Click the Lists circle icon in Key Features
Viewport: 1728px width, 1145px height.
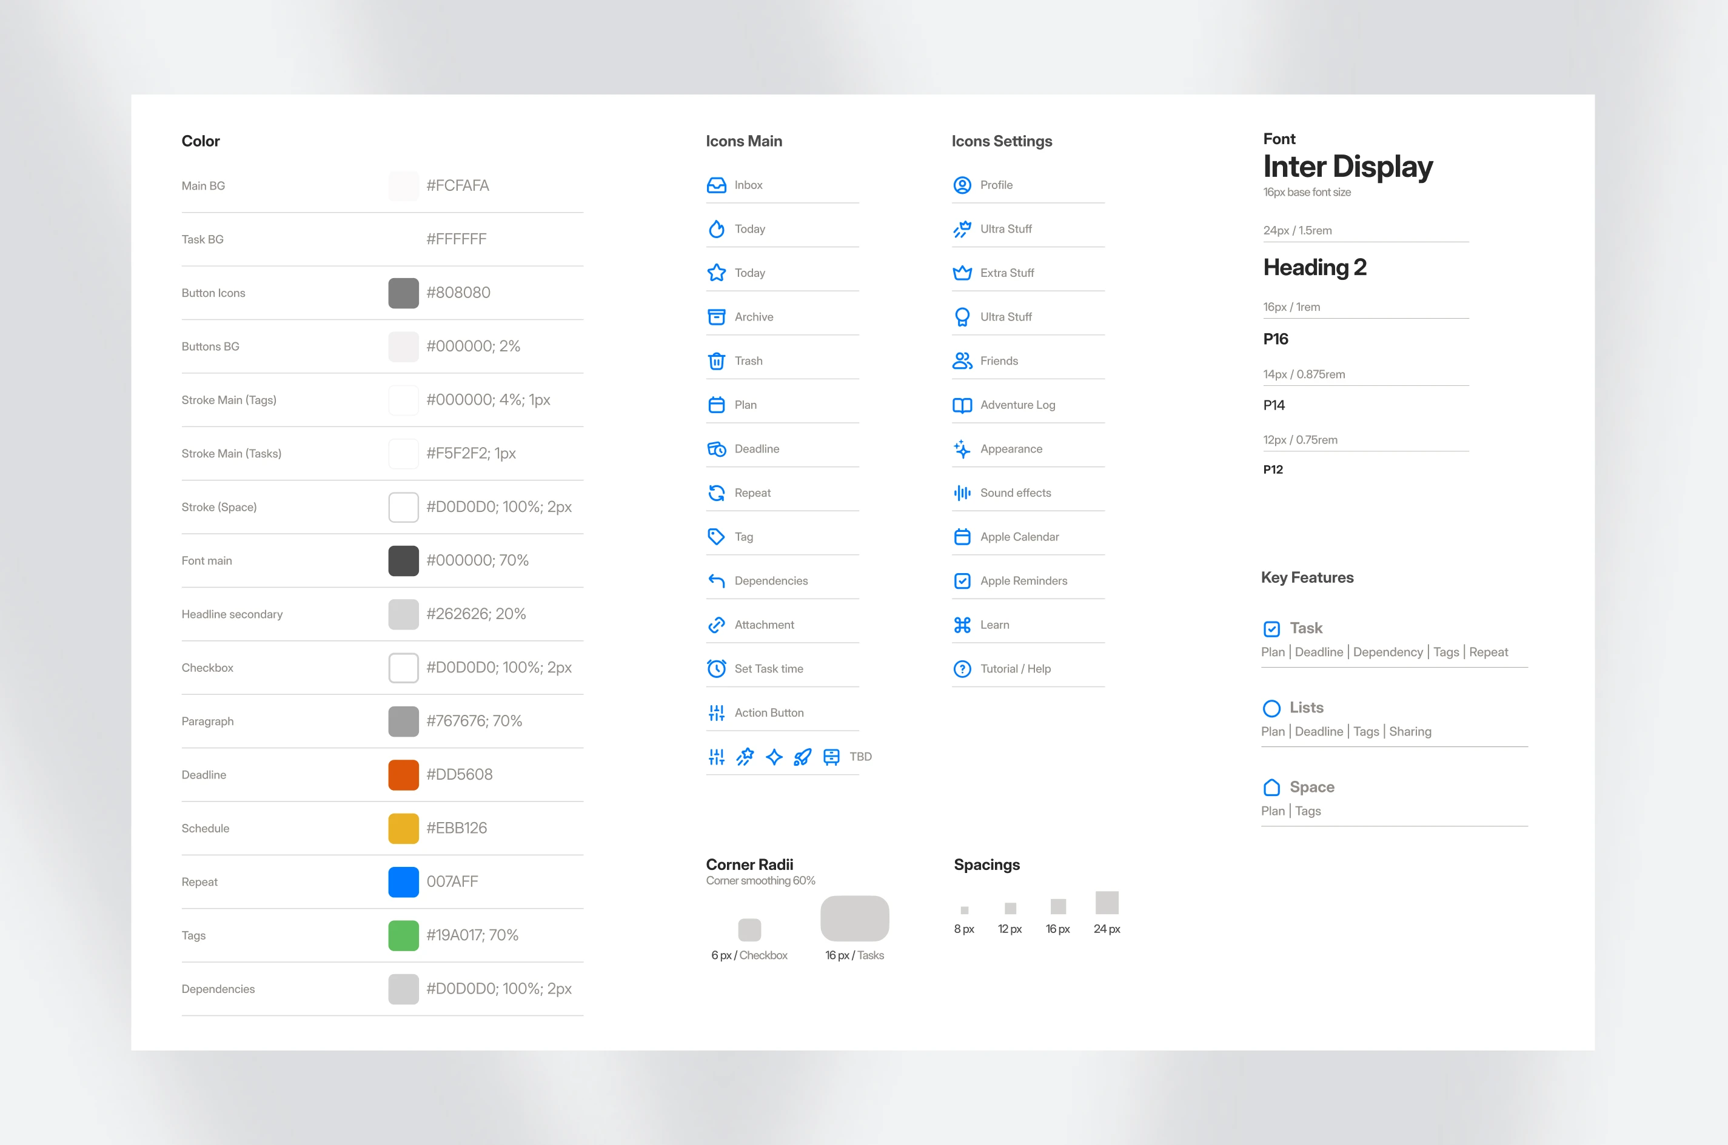pyautogui.click(x=1271, y=708)
